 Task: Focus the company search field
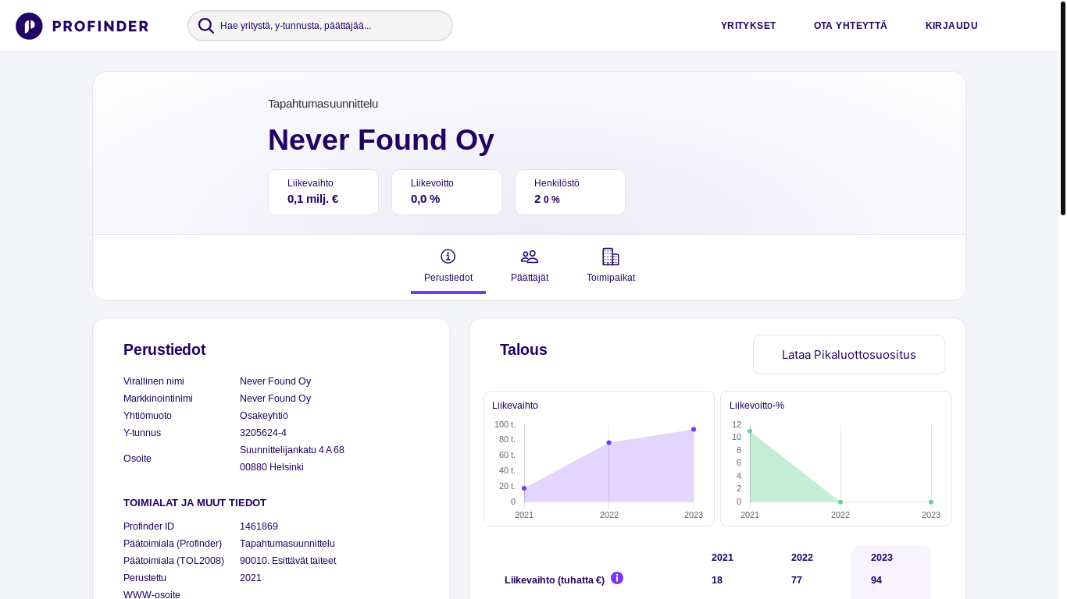(x=320, y=26)
